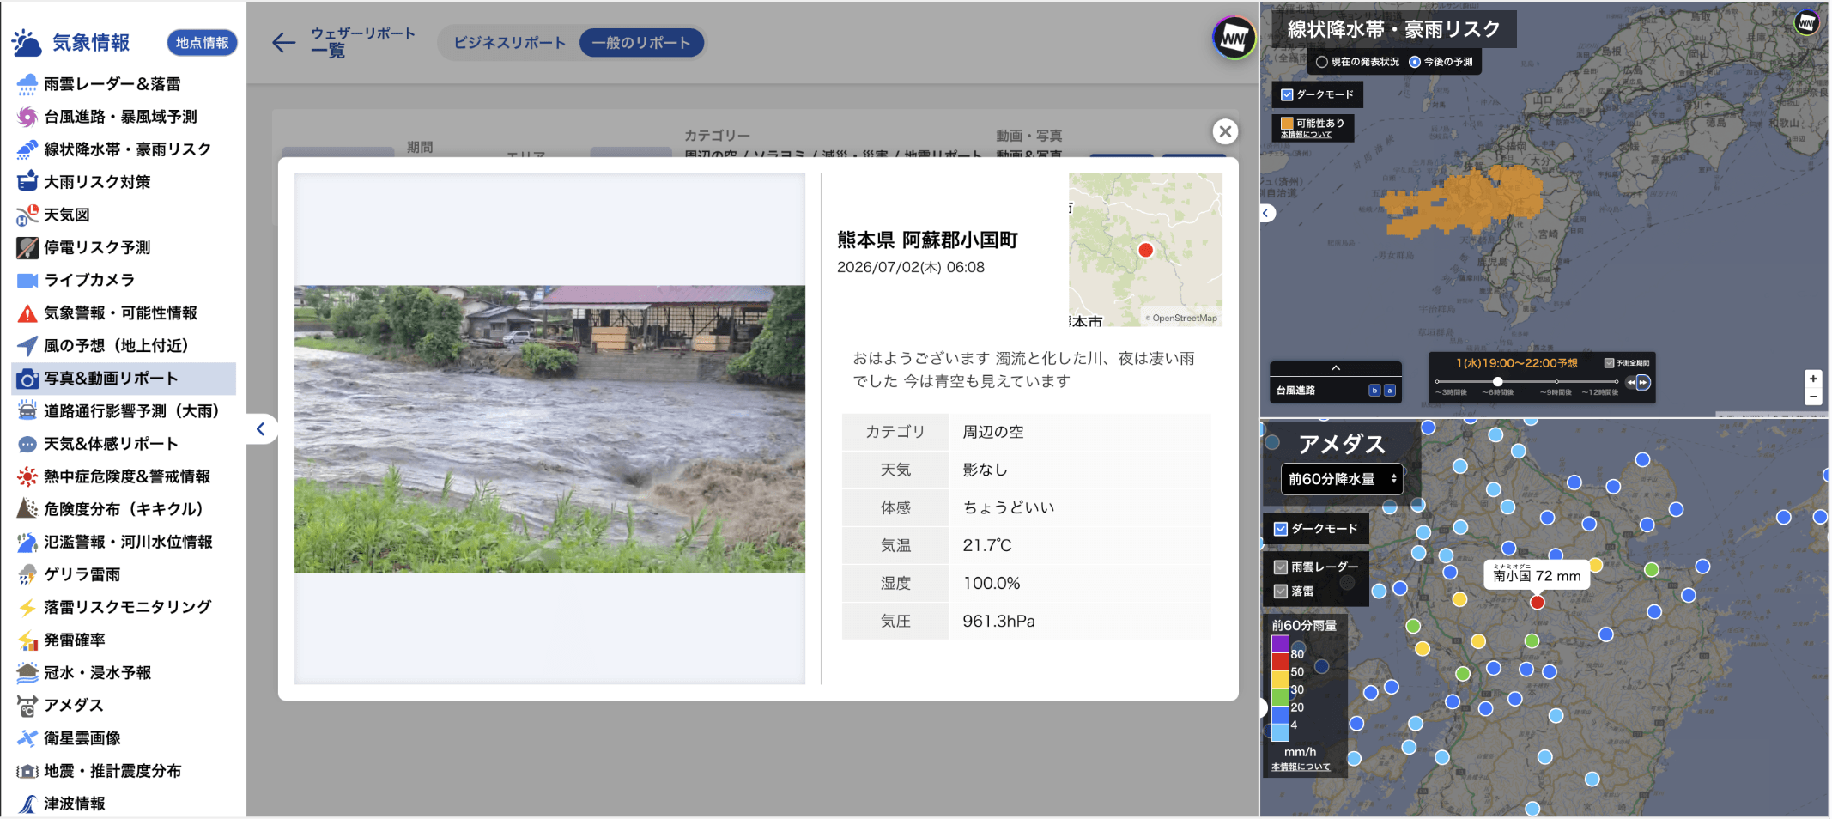Jump forecast slider to 〜12時間後 point
This screenshot has height=819, width=1832.
[1615, 382]
